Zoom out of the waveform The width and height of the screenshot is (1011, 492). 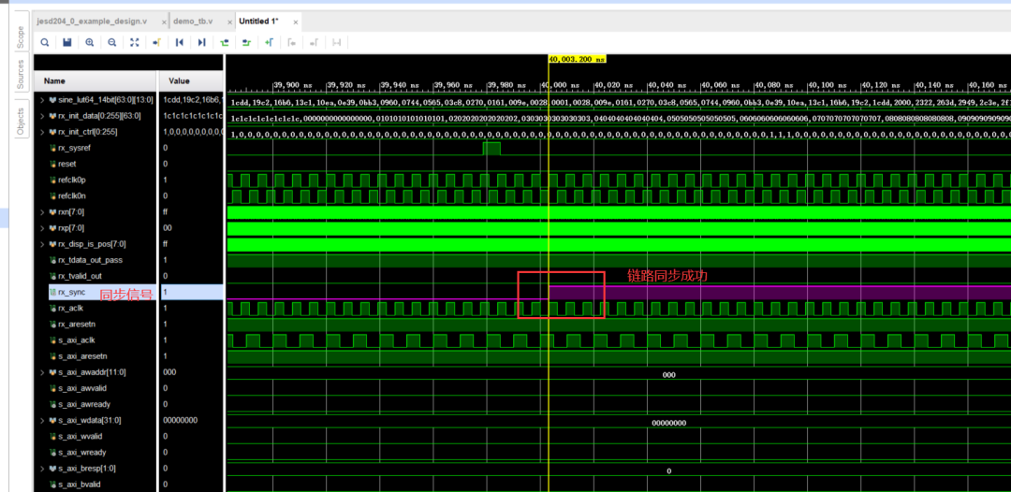[112, 42]
